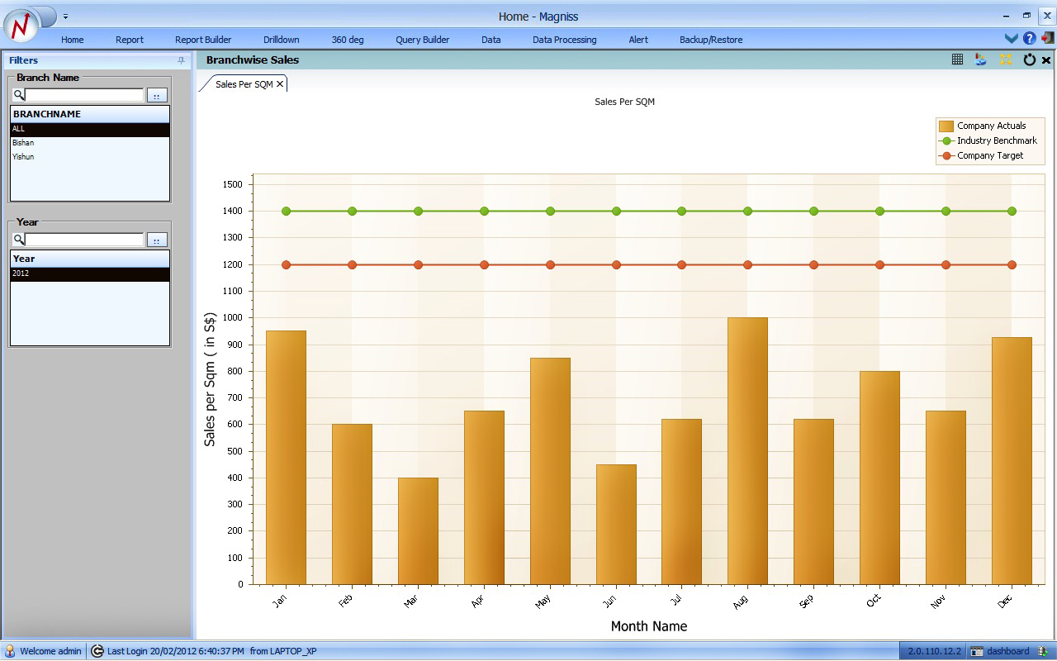This screenshot has height=661, width=1057.
Task: Focus the Year search field
Action: (83, 240)
